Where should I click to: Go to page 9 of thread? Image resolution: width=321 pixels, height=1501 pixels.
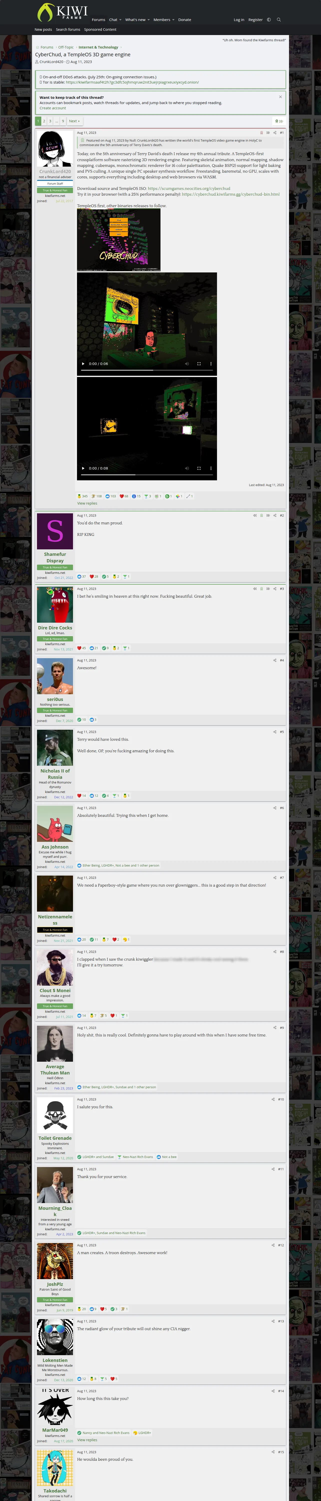click(63, 121)
